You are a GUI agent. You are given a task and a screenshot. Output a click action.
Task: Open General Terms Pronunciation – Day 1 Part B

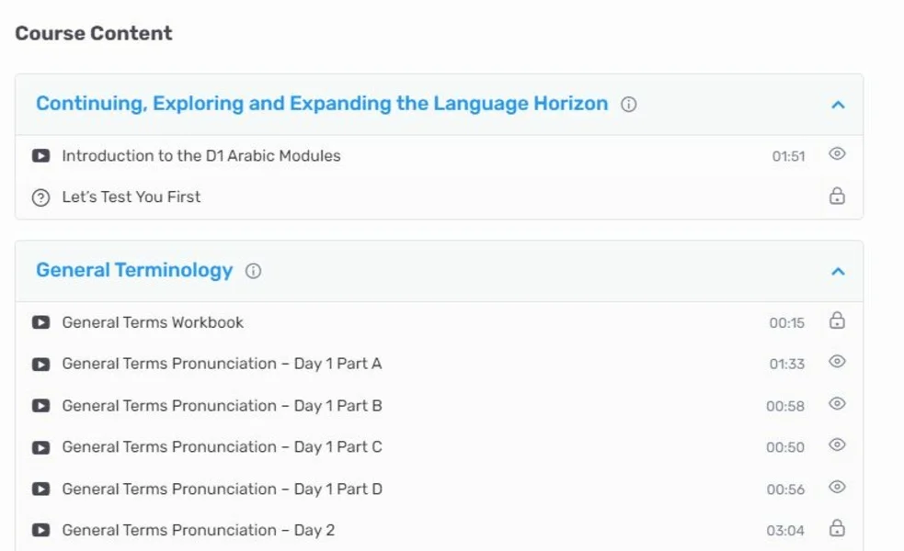[x=222, y=406]
